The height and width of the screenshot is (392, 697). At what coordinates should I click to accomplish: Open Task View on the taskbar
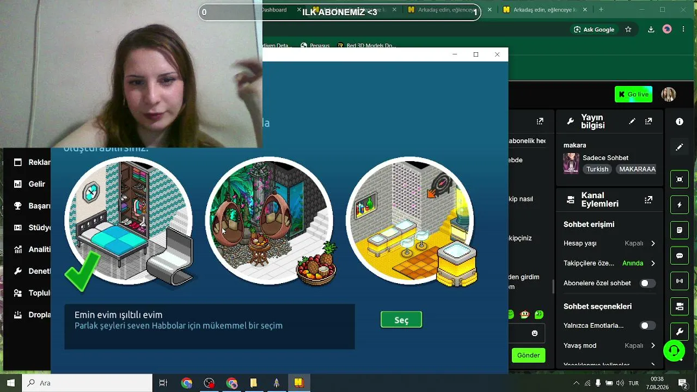click(163, 383)
